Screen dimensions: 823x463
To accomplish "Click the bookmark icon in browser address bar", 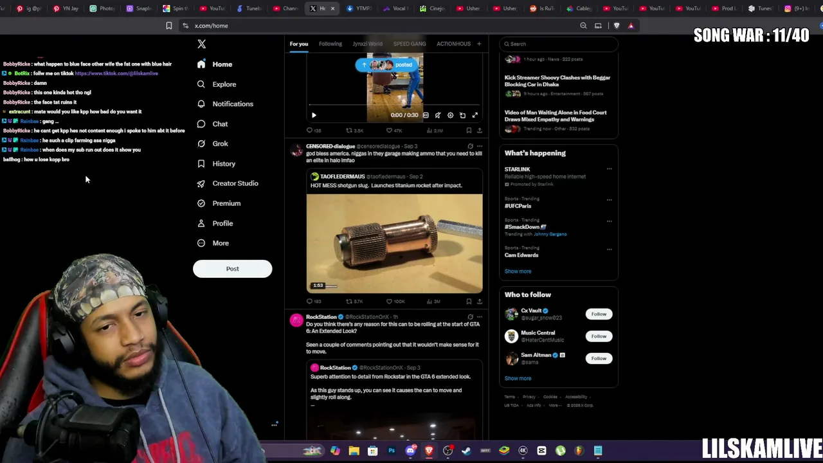I will 168,26.
